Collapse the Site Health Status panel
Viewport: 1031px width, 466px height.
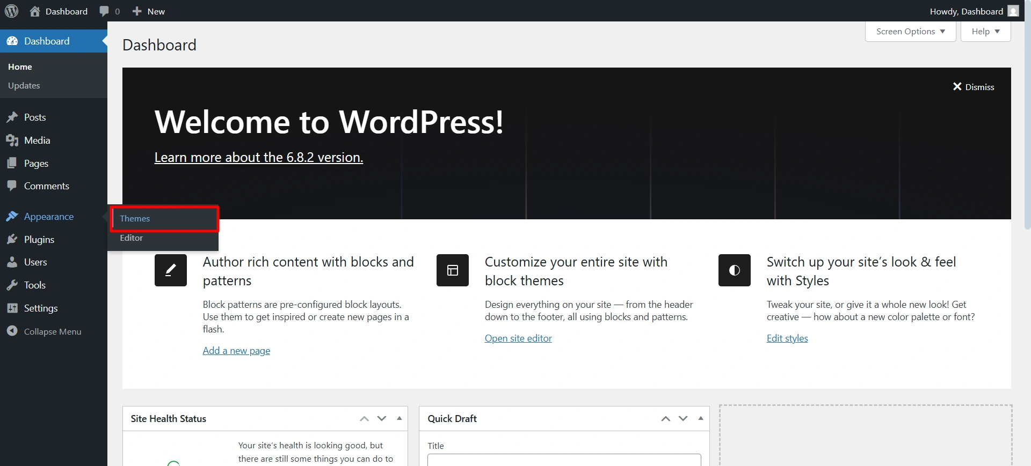pyautogui.click(x=400, y=418)
